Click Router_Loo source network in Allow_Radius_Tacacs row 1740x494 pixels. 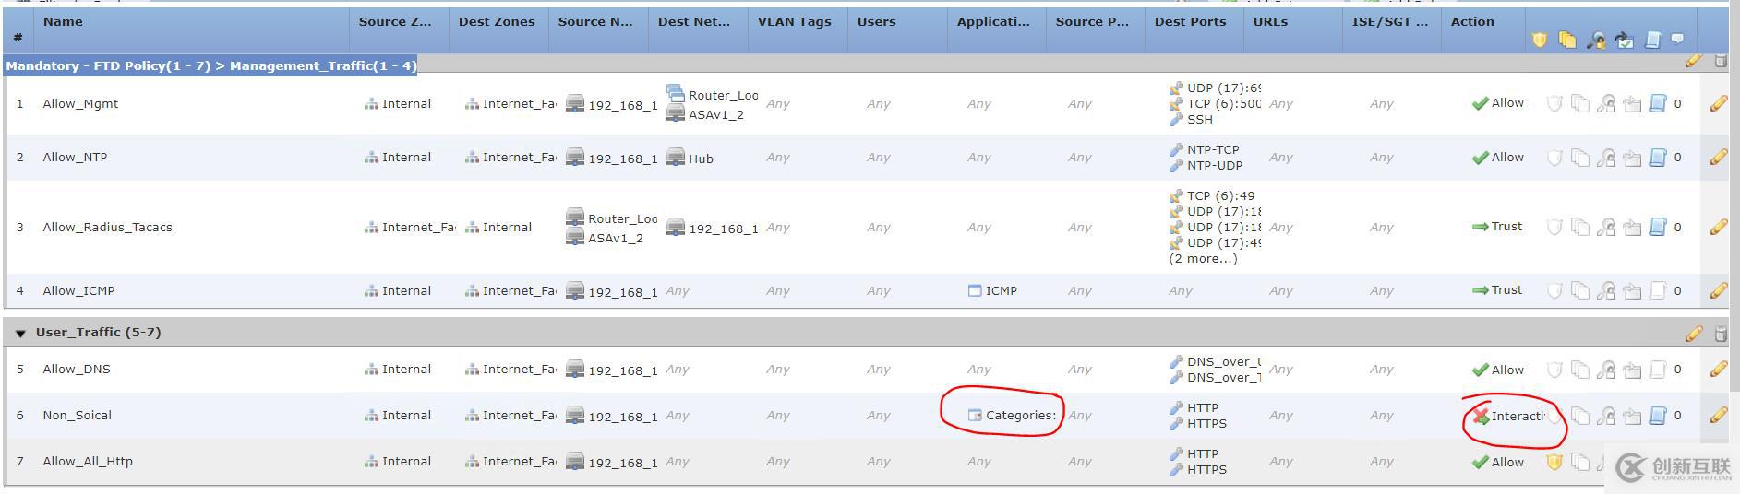pos(611,218)
